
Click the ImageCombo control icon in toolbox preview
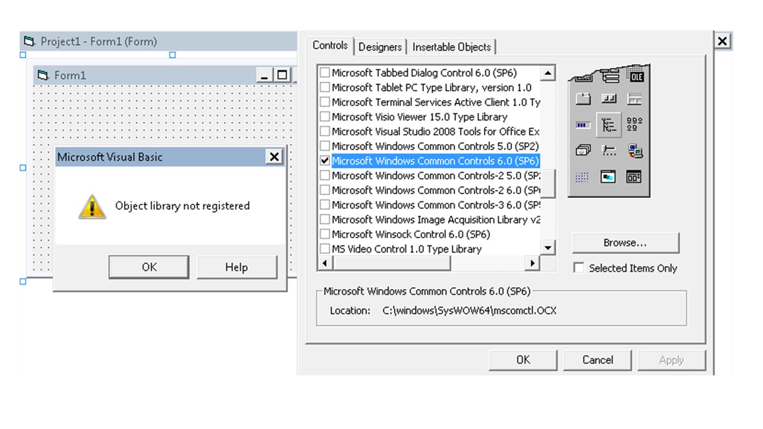[x=634, y=151]
